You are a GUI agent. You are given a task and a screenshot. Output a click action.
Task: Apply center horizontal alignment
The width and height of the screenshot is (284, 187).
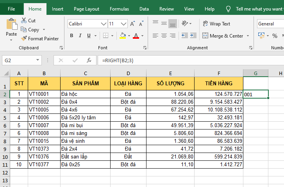pos(164,36)
